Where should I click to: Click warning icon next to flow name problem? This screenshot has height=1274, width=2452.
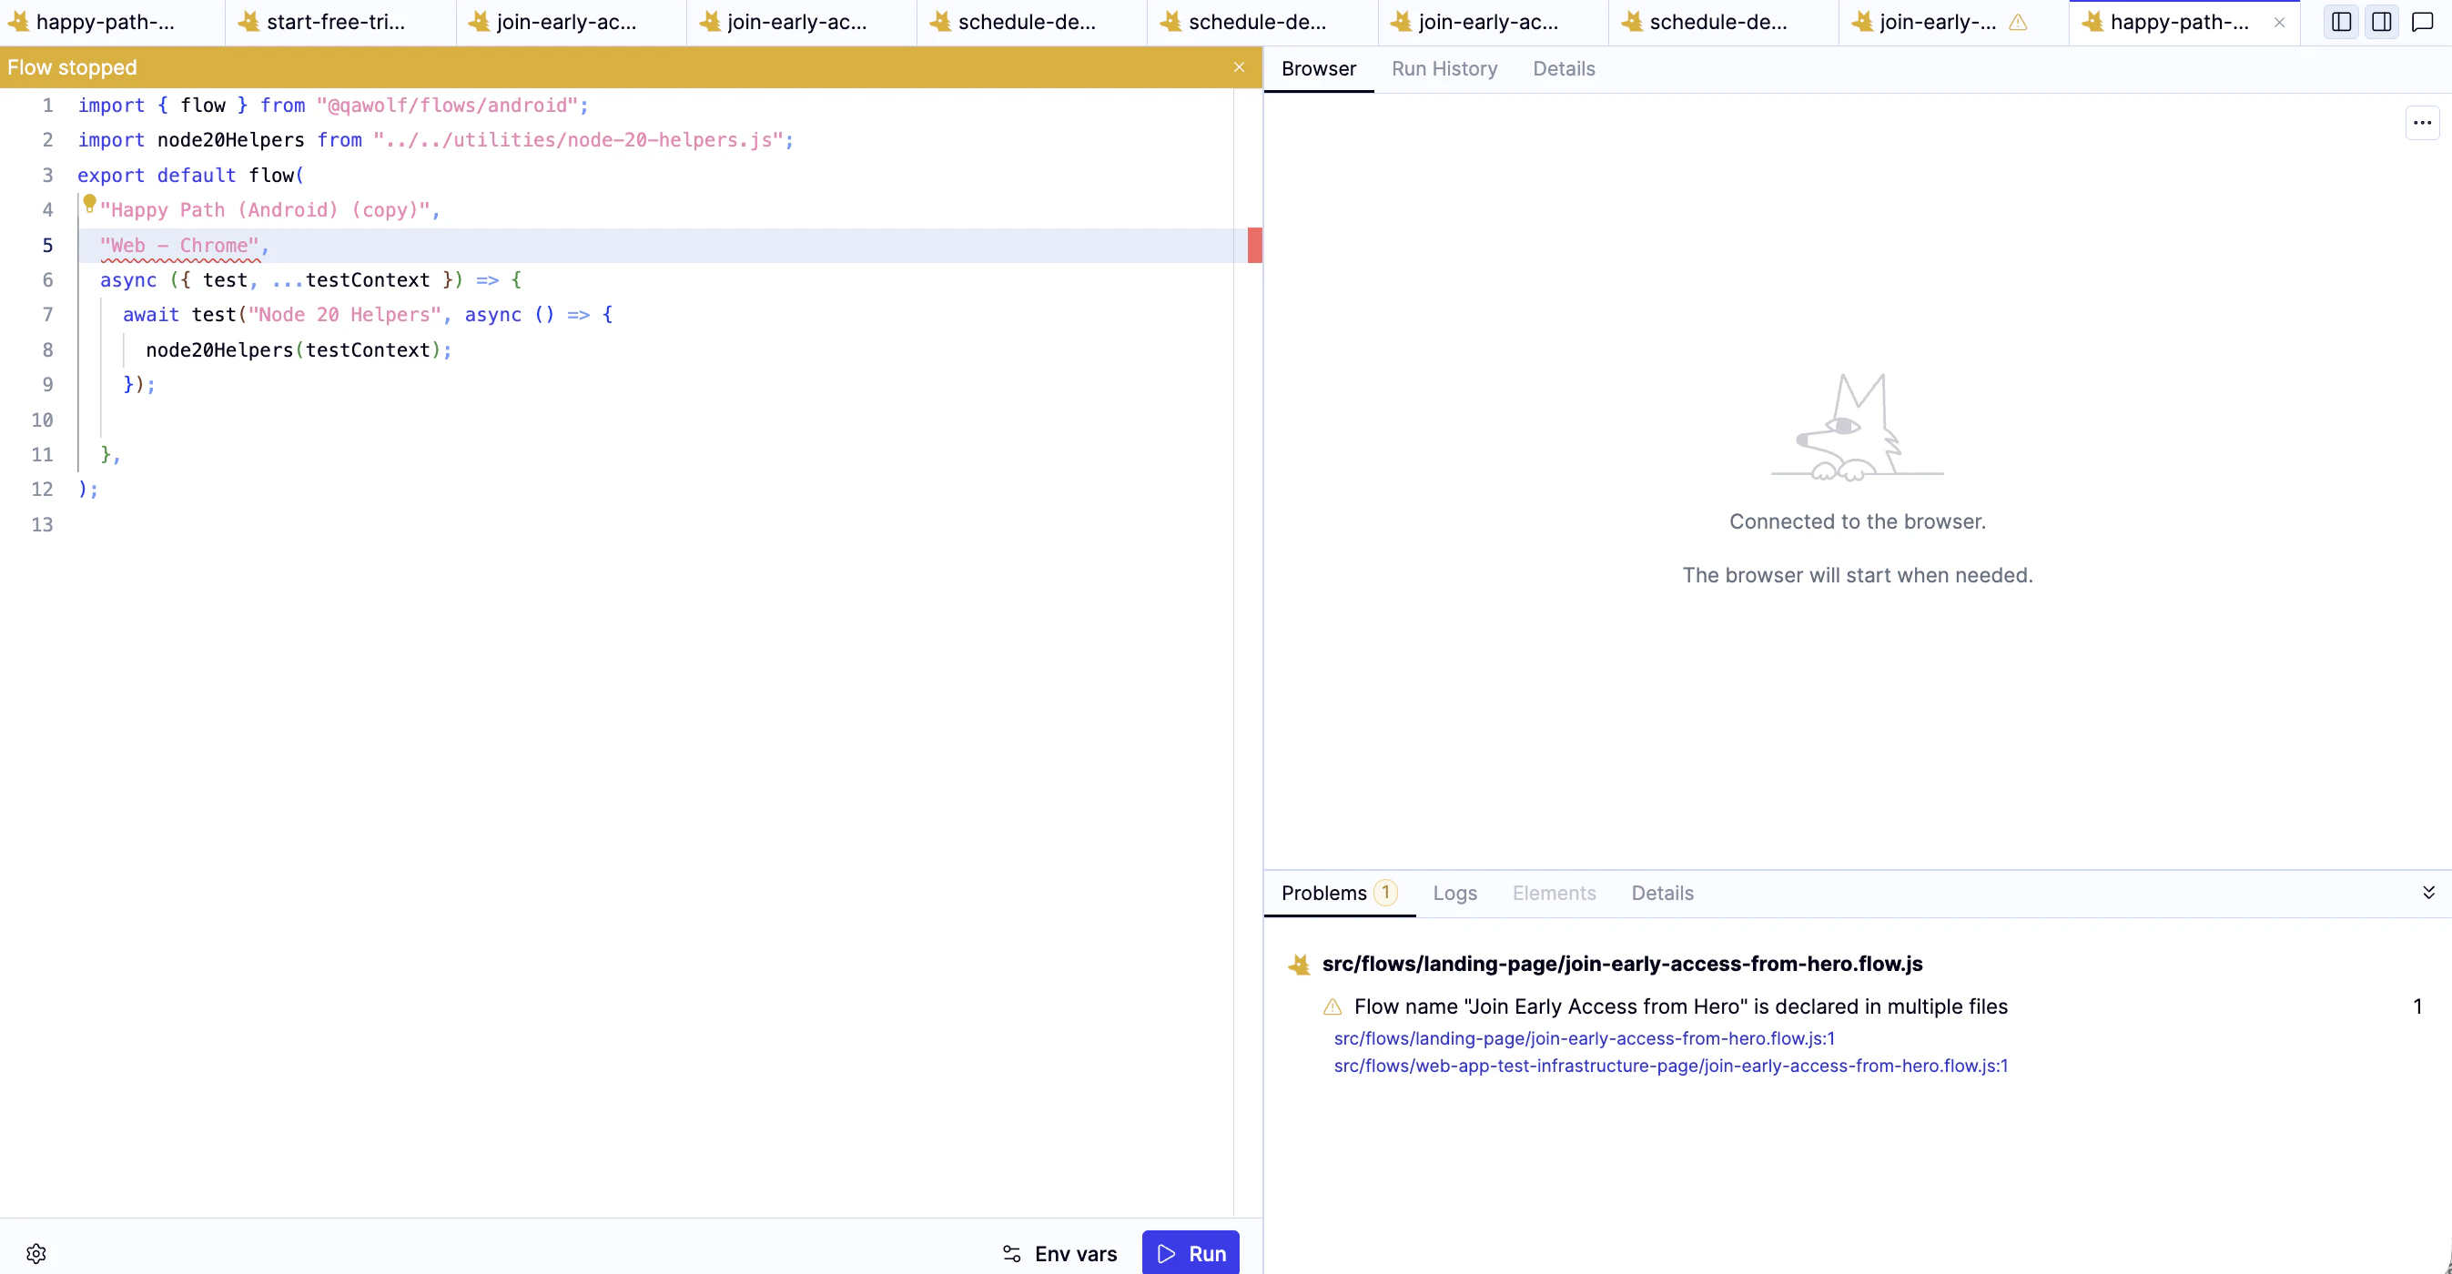(1332, 1006)
